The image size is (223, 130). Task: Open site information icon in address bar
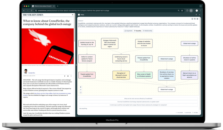[36, 10]
